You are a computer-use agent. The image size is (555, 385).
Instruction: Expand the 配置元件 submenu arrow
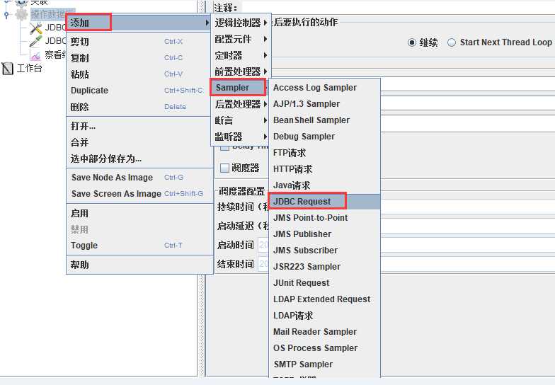tap(265, 39)
